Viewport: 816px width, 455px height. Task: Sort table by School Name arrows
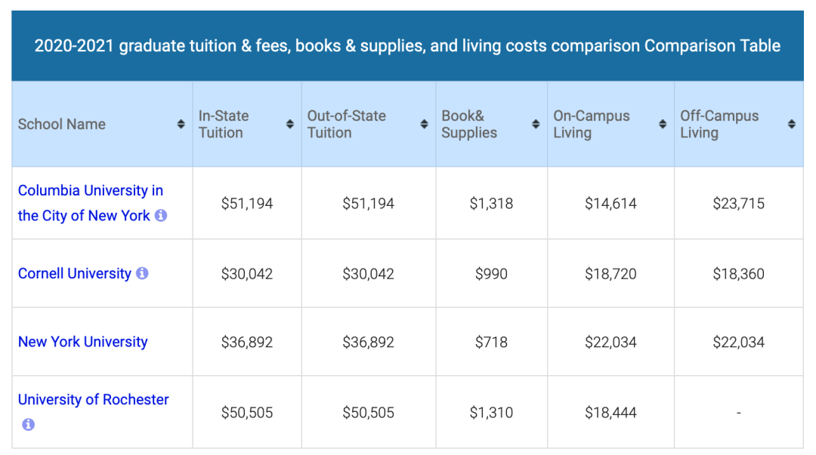[x=181, y=124]
